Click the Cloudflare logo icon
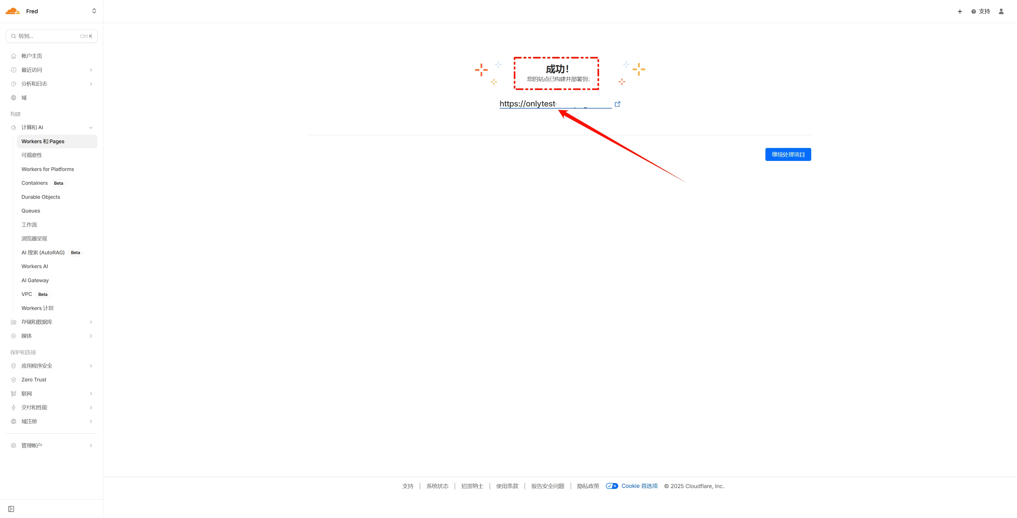 click(x=13, y=11)
